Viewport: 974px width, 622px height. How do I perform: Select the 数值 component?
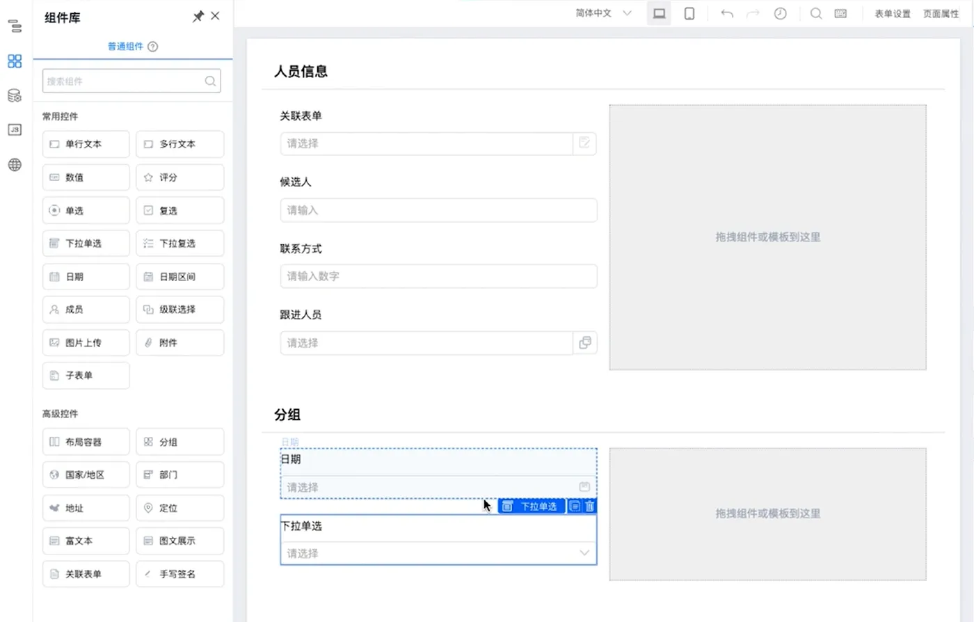point(86,177)
